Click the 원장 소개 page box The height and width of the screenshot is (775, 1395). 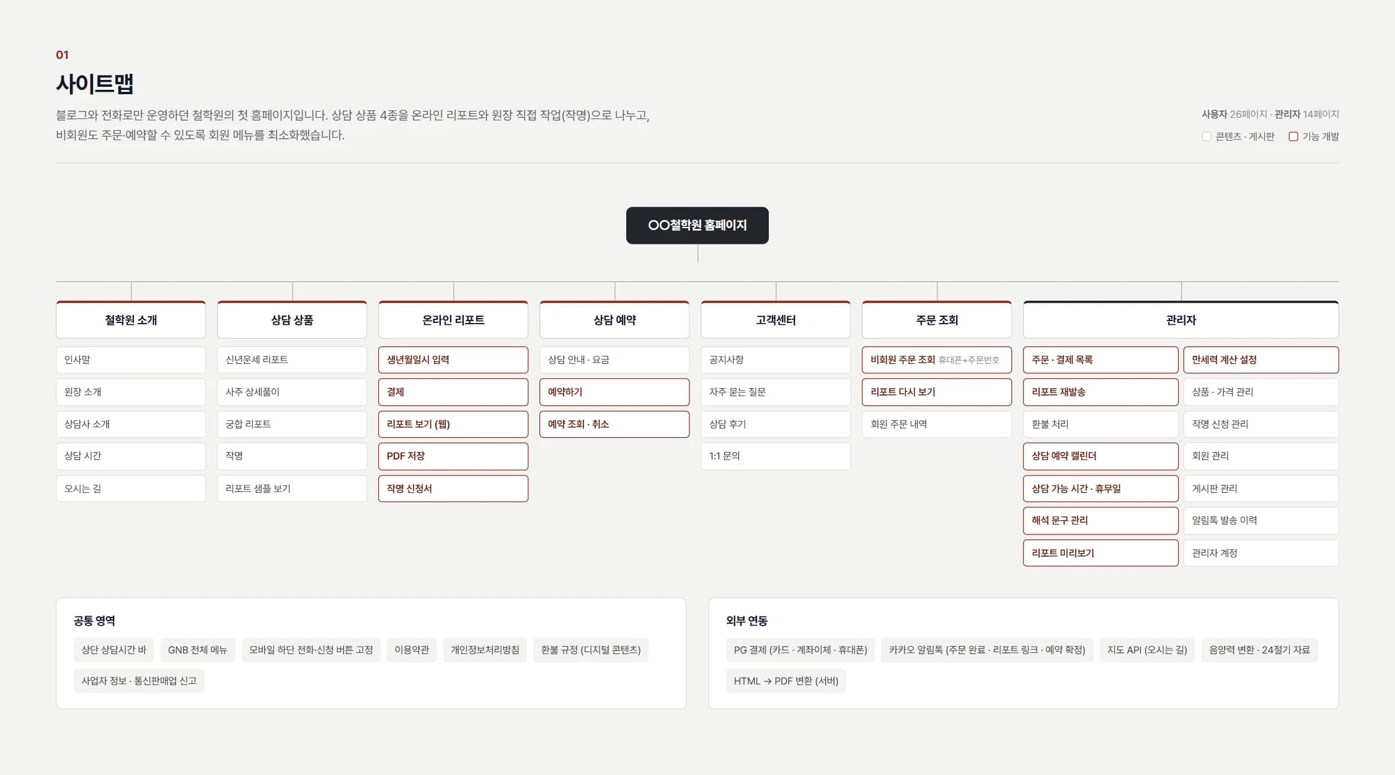(x=131, y=392)
